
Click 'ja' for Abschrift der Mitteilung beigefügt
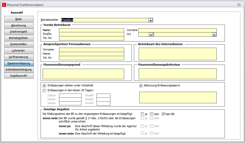point(142,133)
